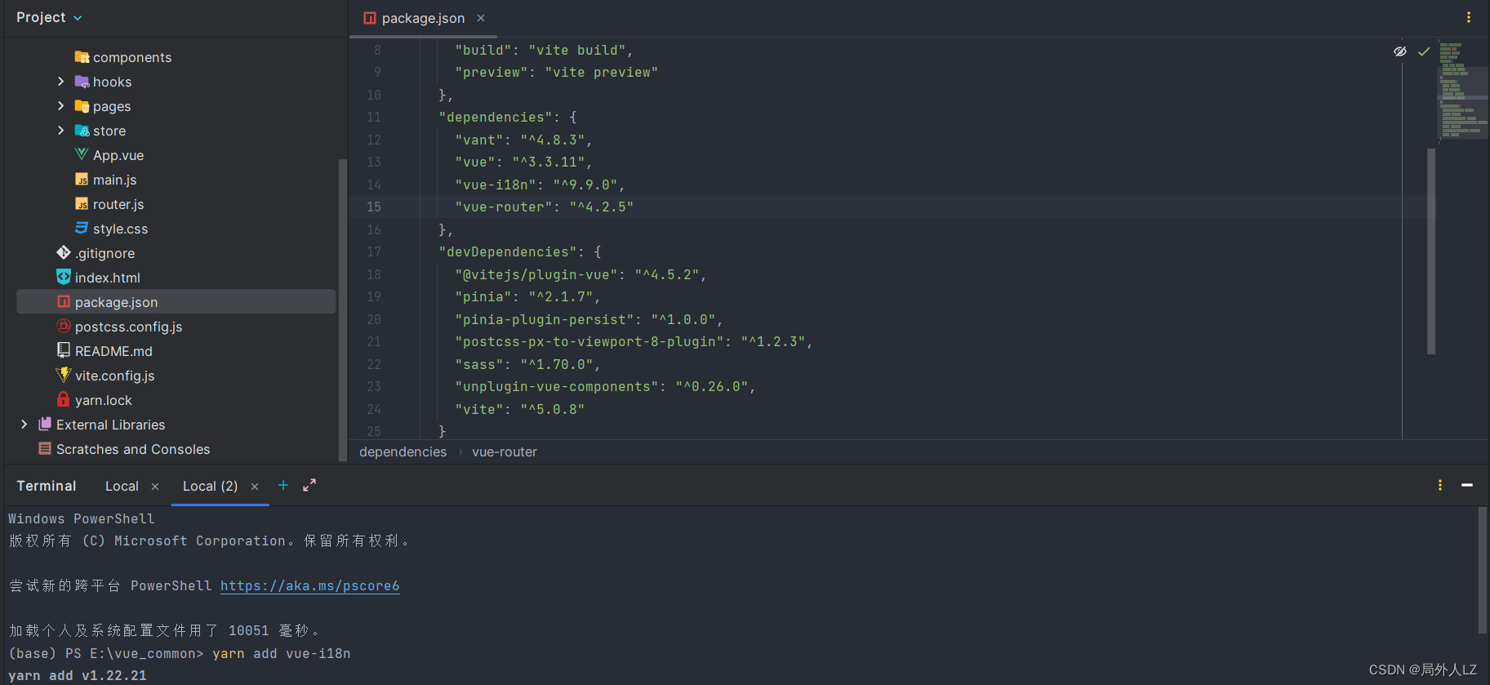This screenshot has height=685, width=1490.
Task: Click the editor vertical scrollbar
Action: tap(1431, 251)
